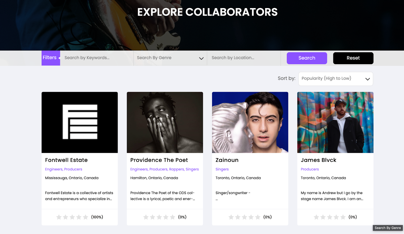
Task: Open Providence The Poet profile photo
Action: [165, 122]
